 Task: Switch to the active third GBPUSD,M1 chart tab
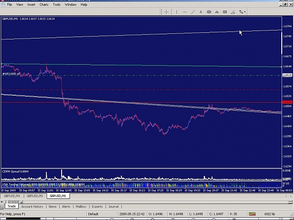point(58,196)
